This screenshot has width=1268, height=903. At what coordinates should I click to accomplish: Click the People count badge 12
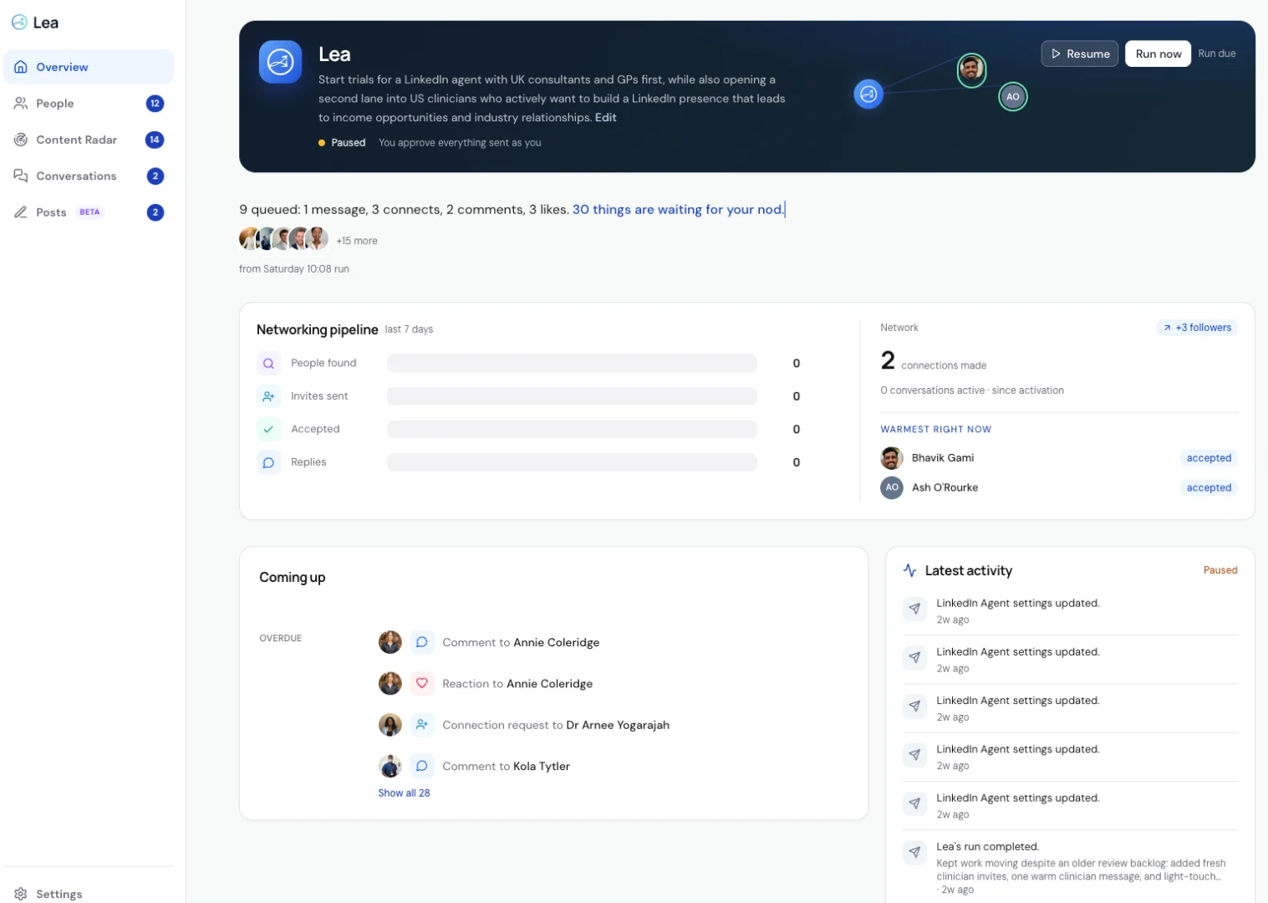click(155, 104)
